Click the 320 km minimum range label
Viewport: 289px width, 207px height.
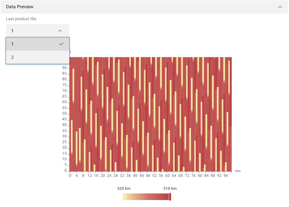(x=124, y=188)
